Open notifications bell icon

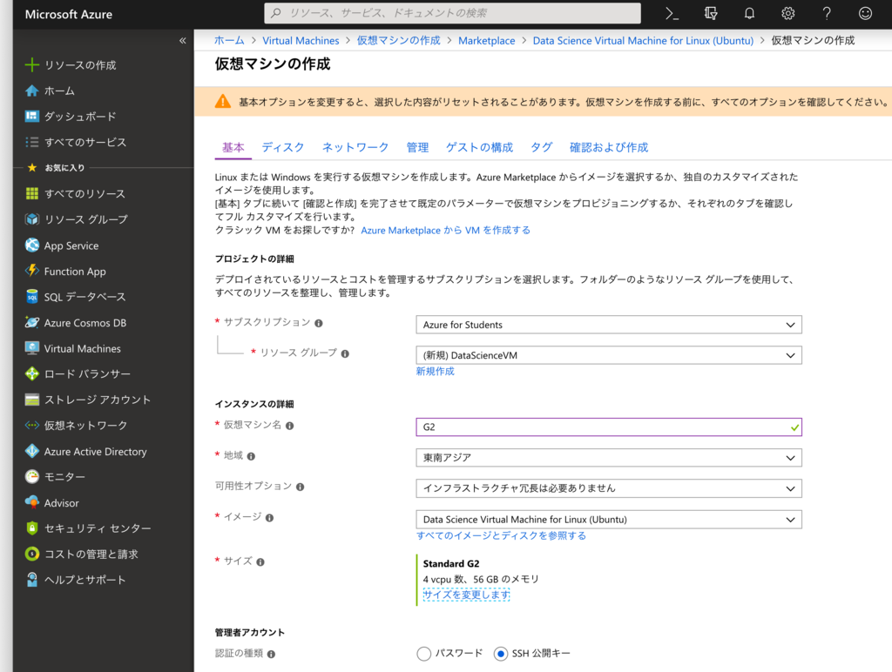tap(749, 14)
